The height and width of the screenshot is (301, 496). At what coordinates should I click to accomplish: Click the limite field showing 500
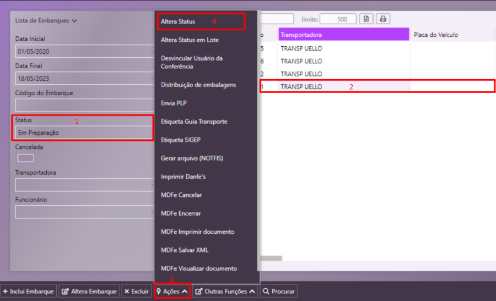click(338, 19)
